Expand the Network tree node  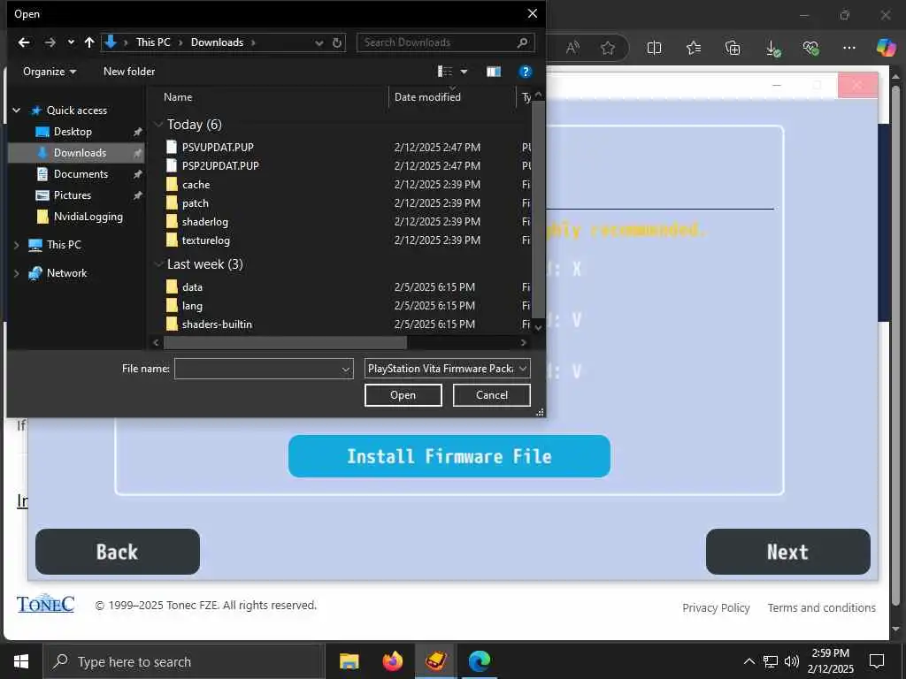[16, 274]
